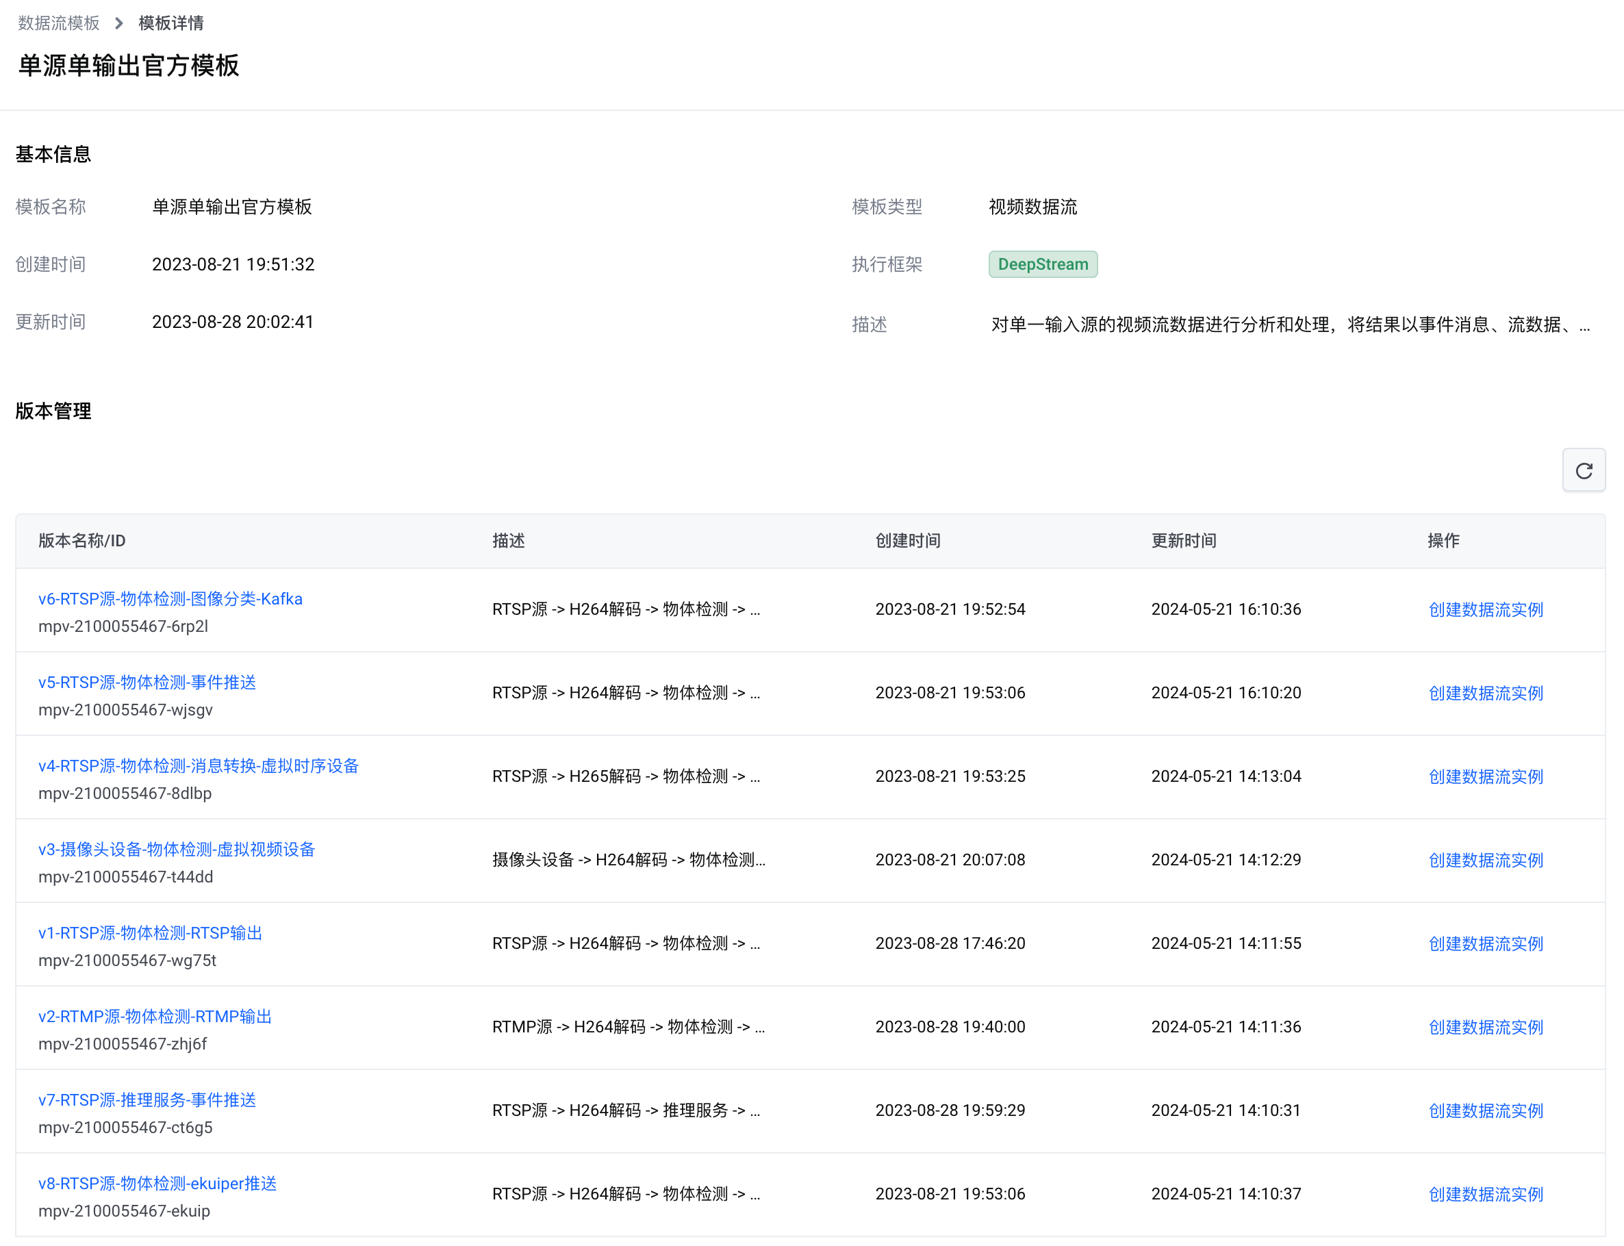This screenshot has width=1624, height=1246.
Task: Select ID text mpv-2100055467-t44dd
Action: pos(126,878)
